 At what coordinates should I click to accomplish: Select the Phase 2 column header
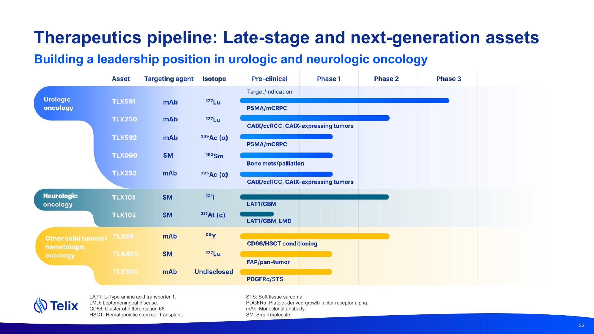pyautogui.click(x=386, y=79)
